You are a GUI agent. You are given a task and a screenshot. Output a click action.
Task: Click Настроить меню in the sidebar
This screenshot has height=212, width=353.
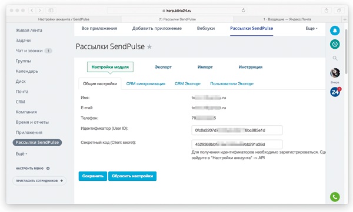(29, 168)
